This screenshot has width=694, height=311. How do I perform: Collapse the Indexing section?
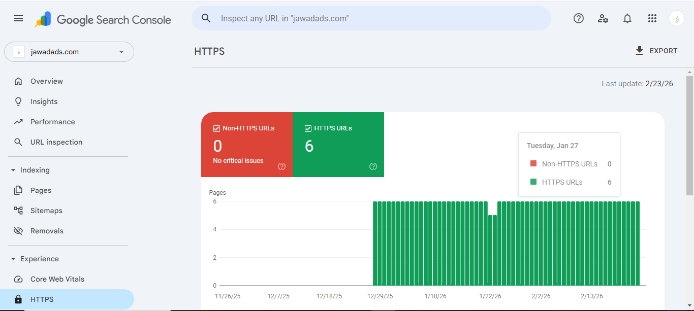[13, 170]
